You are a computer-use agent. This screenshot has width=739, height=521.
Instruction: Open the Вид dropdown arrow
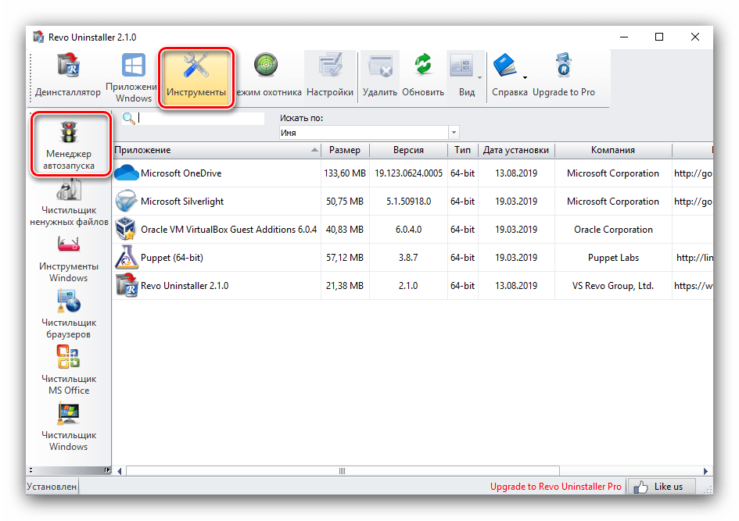(x=479, y=77)
